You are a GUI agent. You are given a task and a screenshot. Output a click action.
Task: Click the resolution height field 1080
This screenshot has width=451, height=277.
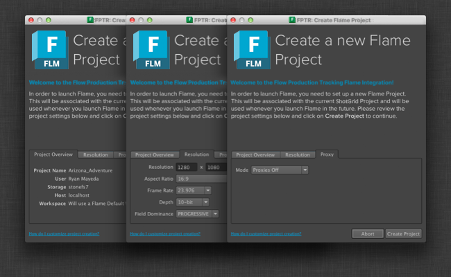[x=216, y=167]
